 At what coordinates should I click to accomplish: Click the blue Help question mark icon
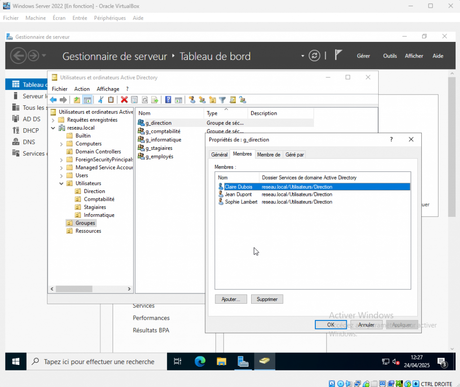tap(168, 100)
